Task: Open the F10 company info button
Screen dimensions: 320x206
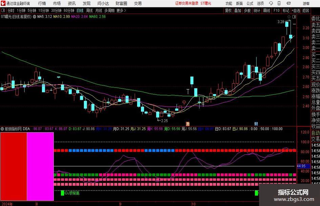Action: point(276,10)
